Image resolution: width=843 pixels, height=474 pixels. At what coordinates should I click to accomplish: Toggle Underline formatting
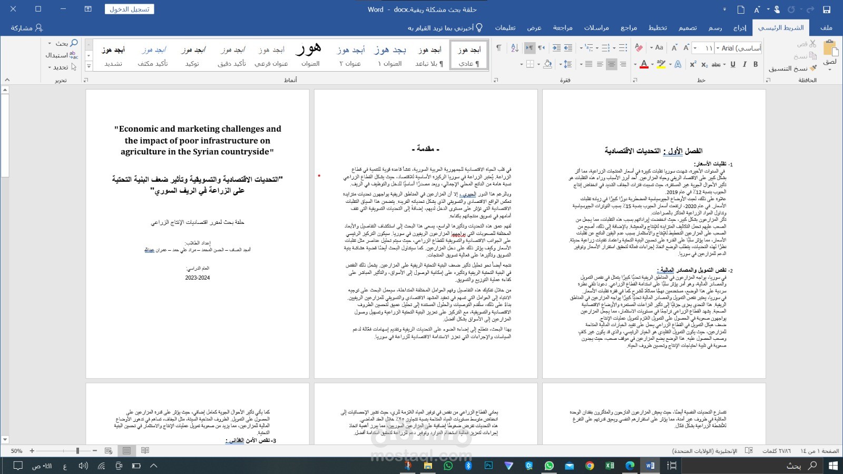pyautogui.click(x=733, y=64)
